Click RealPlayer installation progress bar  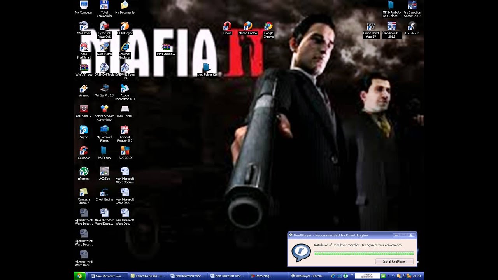click(x=364, y=254)
